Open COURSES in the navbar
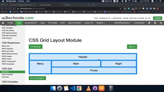This screenshot has width=164, height=92. pos(139,23)
